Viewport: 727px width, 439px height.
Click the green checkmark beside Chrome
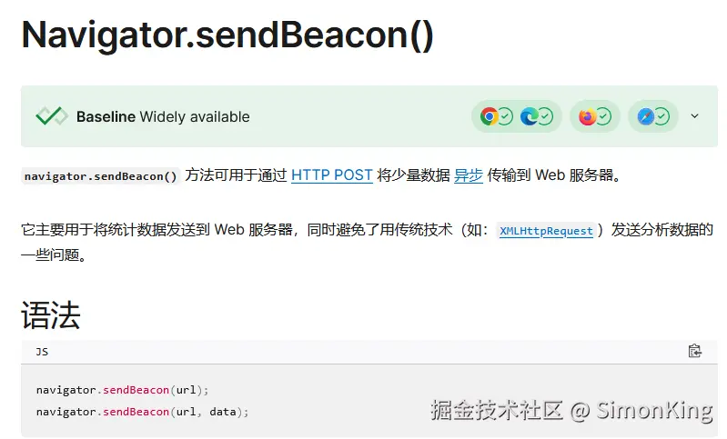[505, 116]
